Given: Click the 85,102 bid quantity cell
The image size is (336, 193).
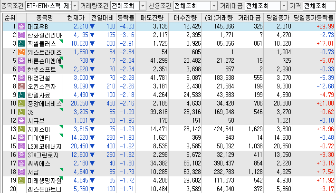Looking at the screenshot, I should coord(192,164).
